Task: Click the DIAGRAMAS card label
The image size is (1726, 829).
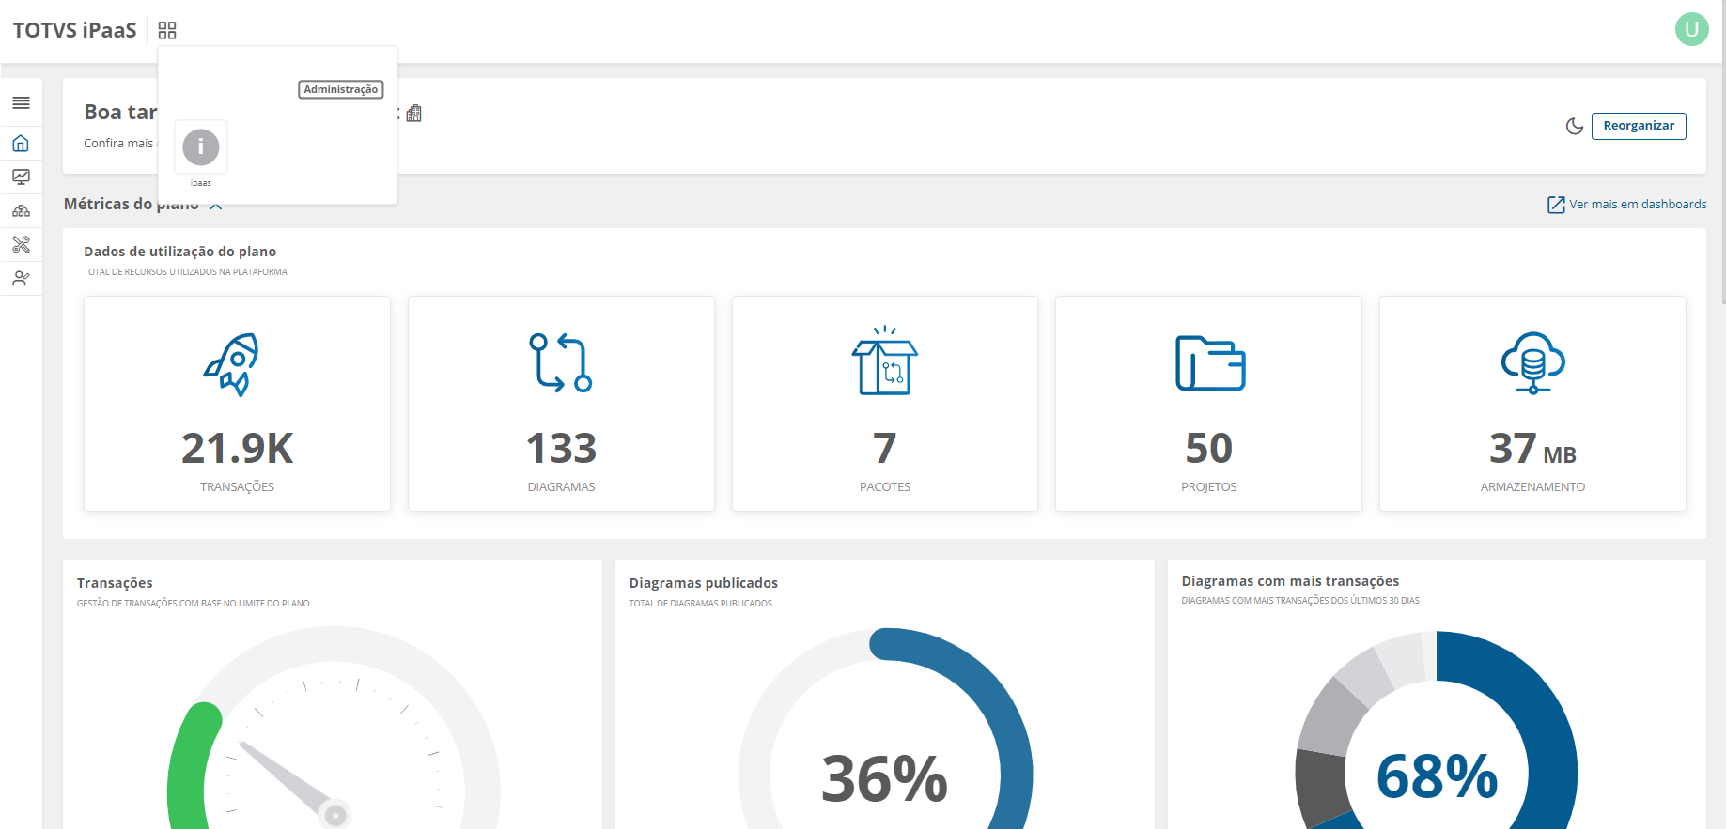Action: pyautogui.click(x=562, y=487)
